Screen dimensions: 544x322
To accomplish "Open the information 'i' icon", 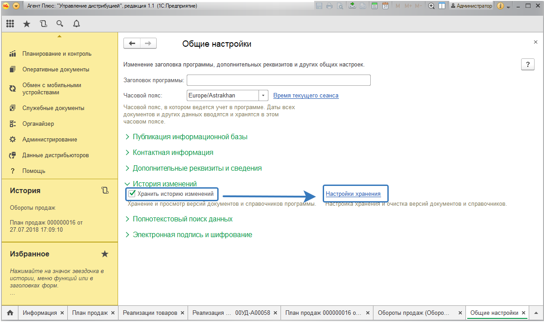I will point(500,6).
